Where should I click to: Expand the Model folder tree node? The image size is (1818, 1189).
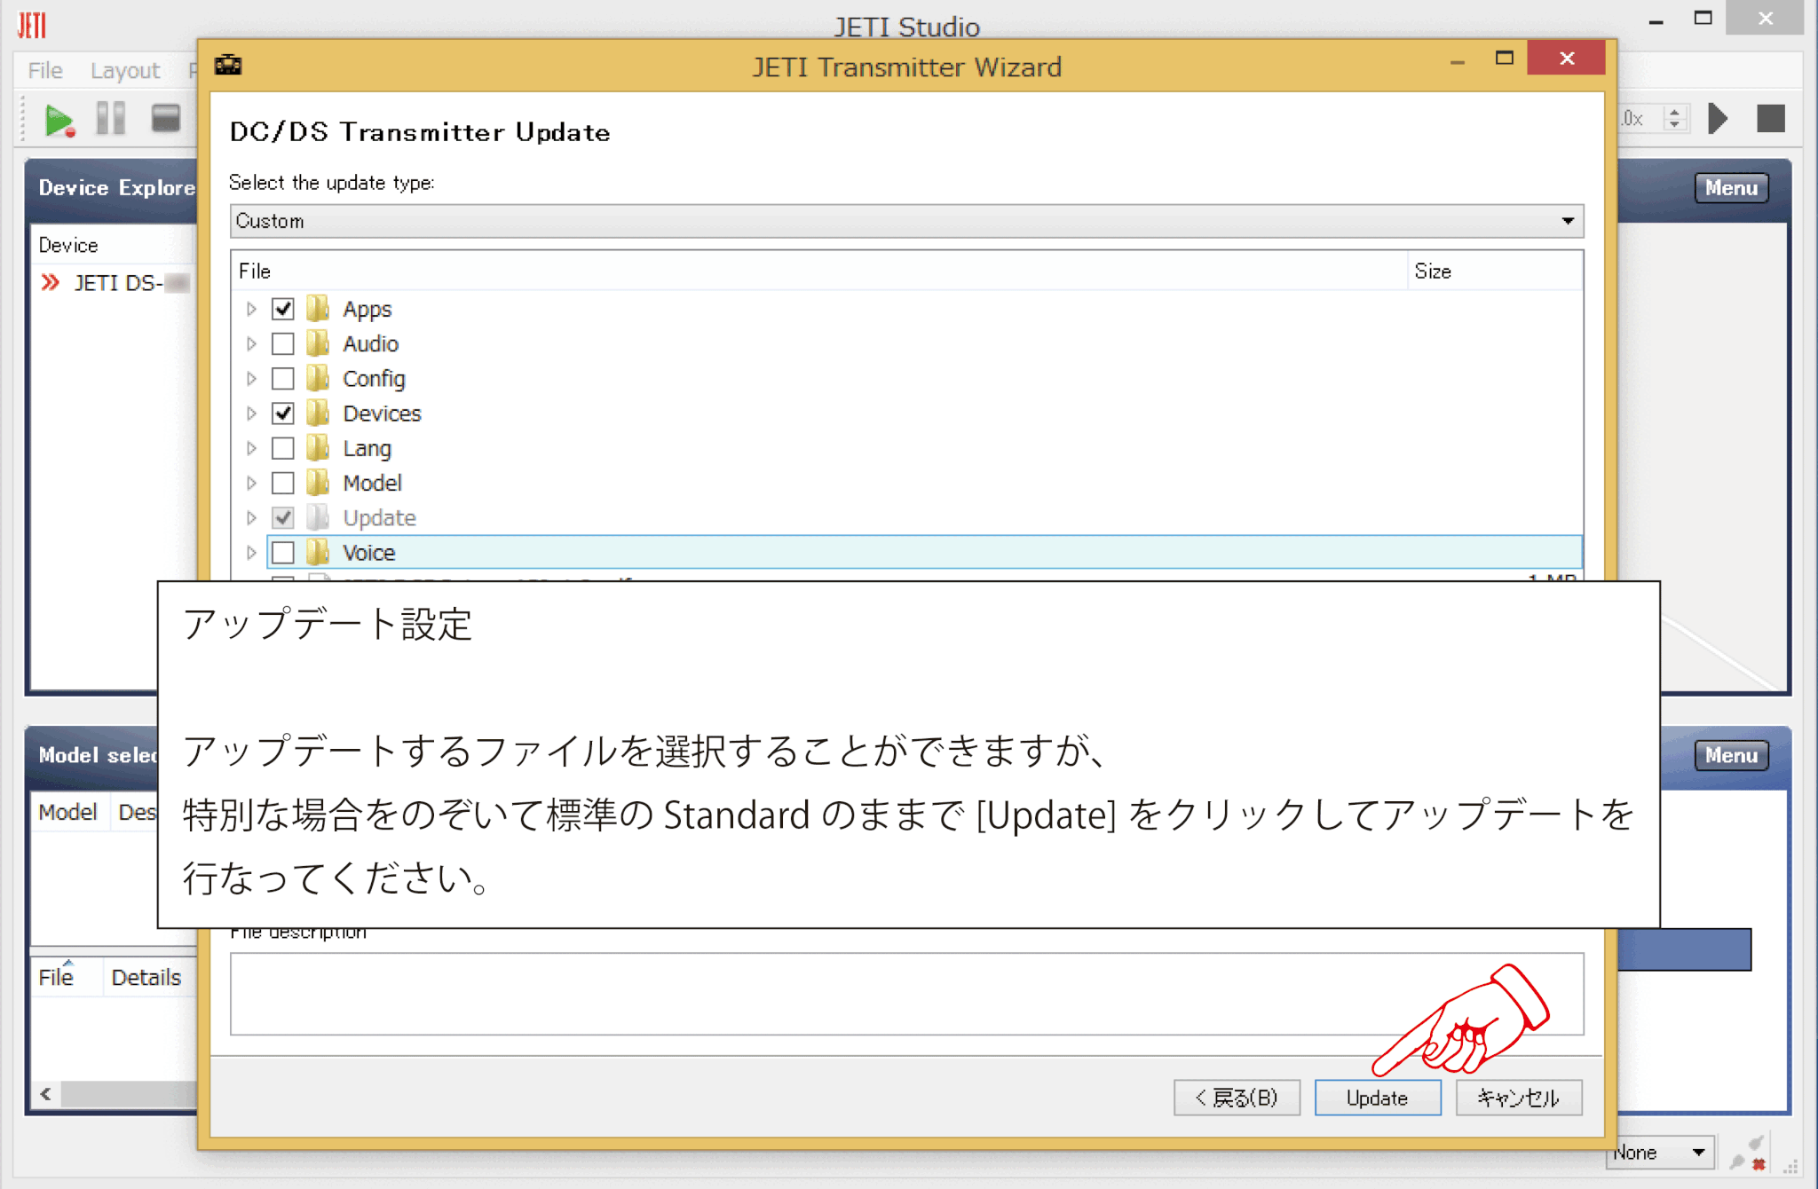[251, 483]
